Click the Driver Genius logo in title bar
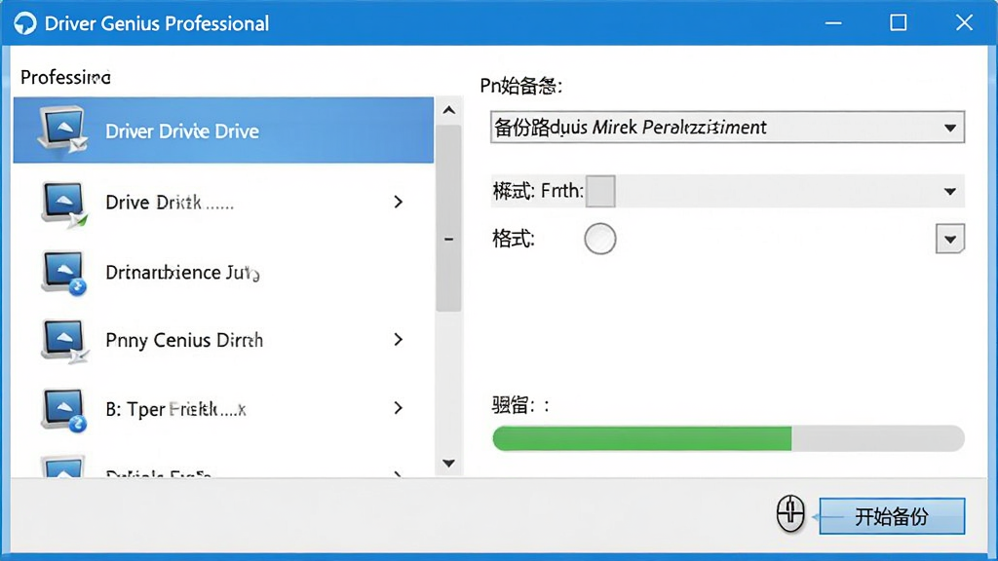The image size is (998, 561). point(24,23)
